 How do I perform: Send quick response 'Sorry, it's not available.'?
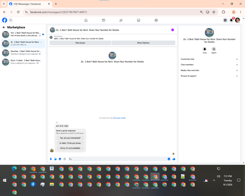tap(70, 148)
